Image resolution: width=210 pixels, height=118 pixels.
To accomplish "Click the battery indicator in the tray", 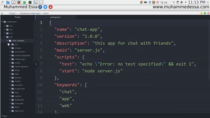I will tap(146, 2).
